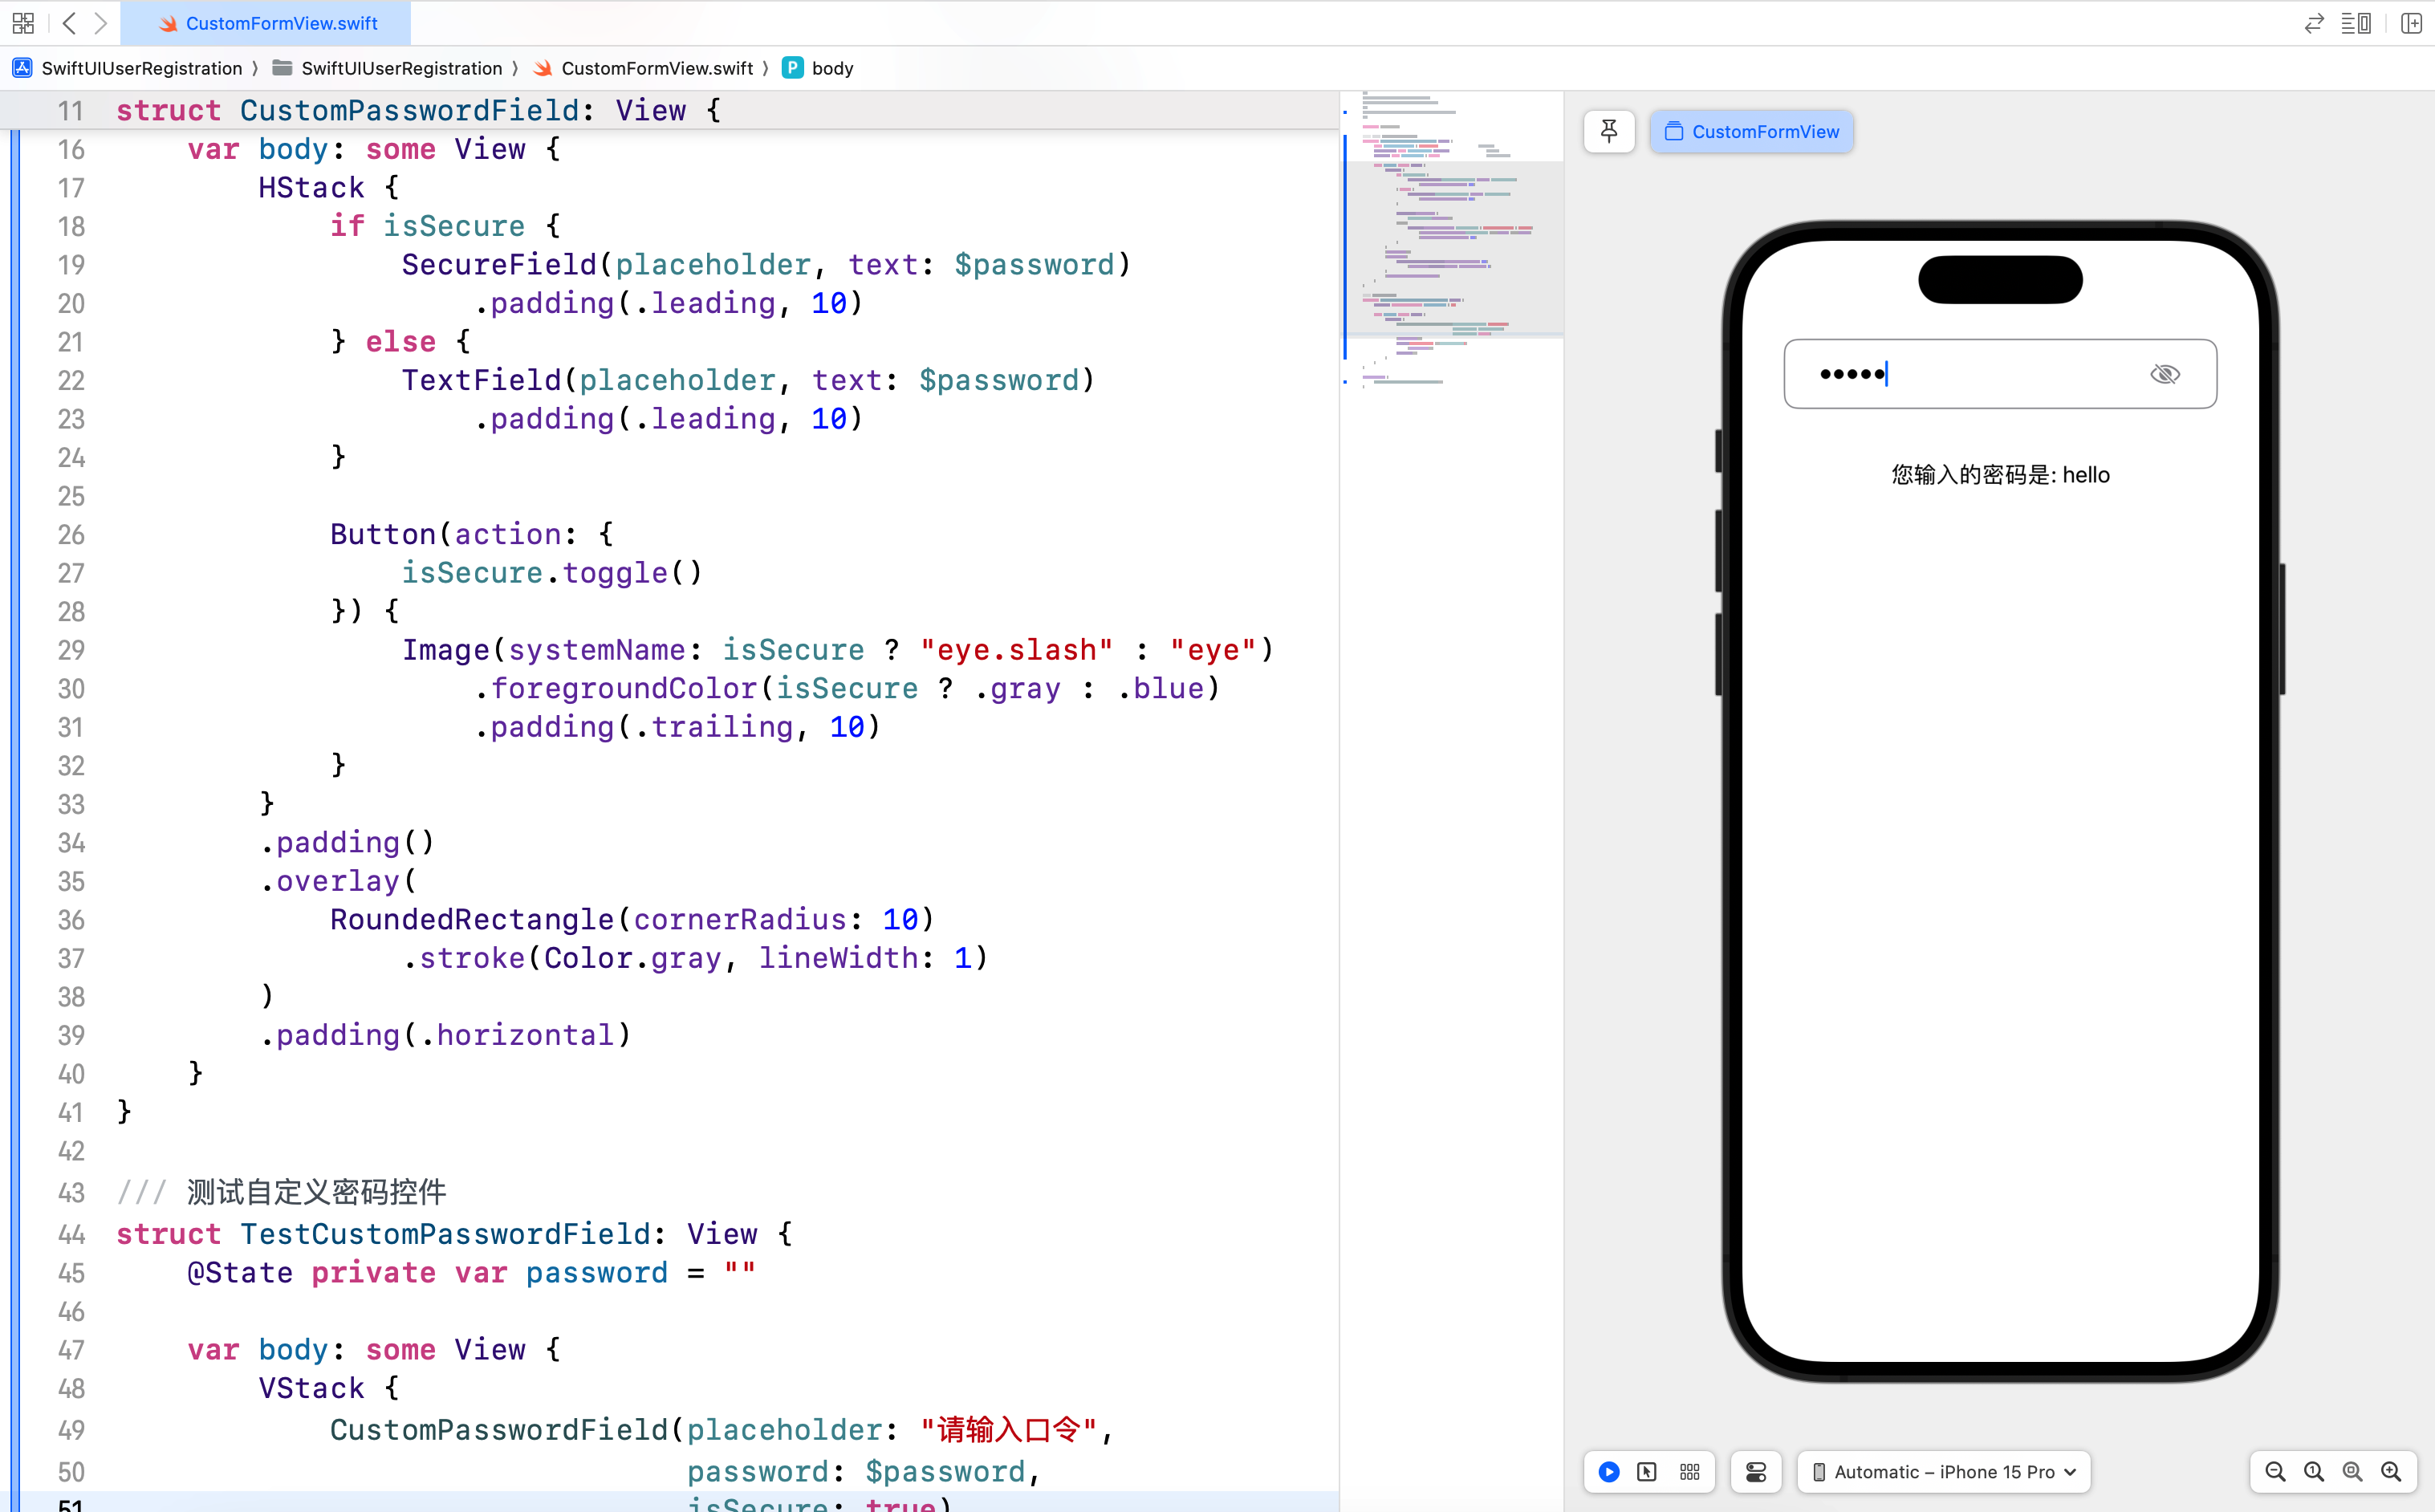Image resolution: width=2435 pixels, height=1512 pixels.
Task: Open the editor layout options icon
Action: (x=2356, y=23)
